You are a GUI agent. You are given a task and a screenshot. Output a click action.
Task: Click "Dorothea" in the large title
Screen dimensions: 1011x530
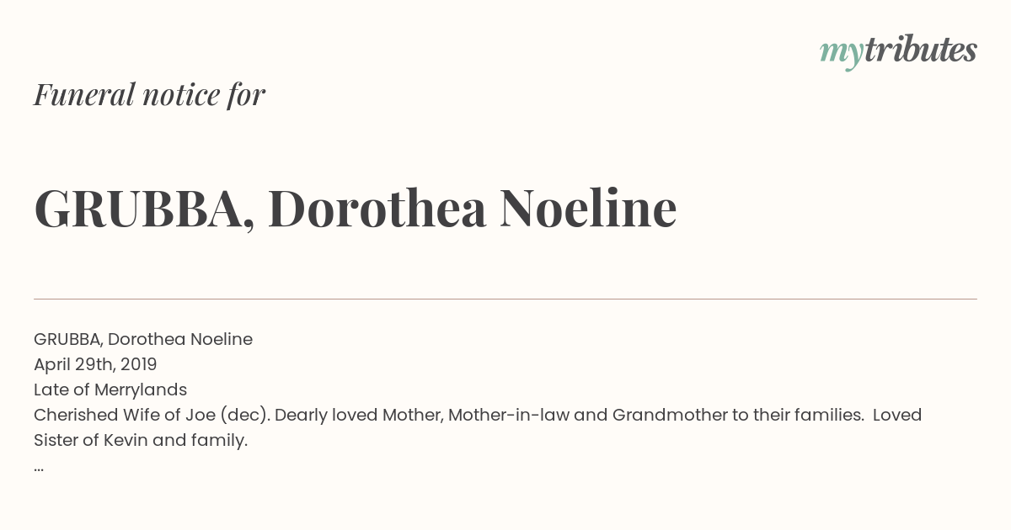pos(377,209)
